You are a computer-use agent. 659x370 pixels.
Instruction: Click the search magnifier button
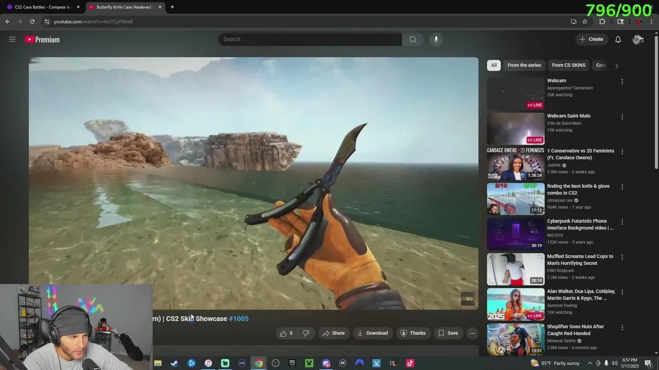pos(412,39)
